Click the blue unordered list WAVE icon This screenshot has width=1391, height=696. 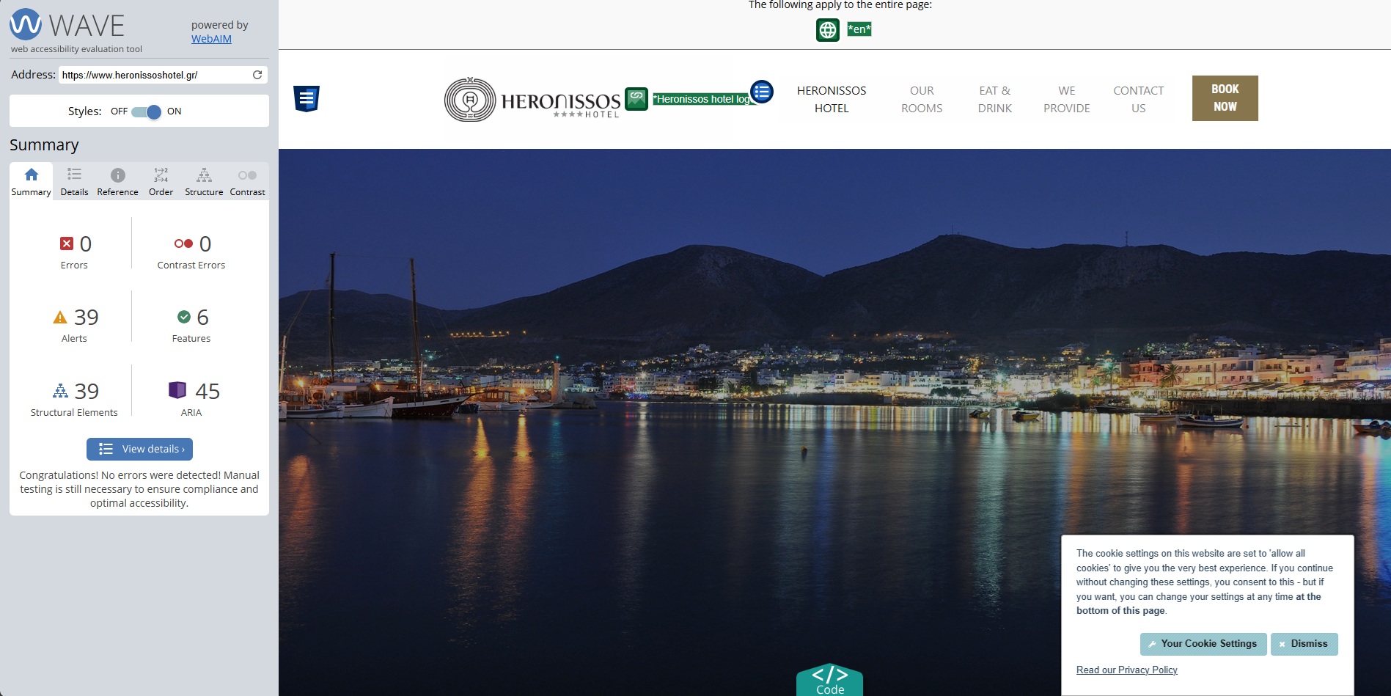click(762, 92)
